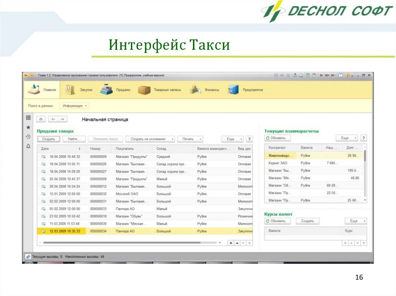This screenshot has height=296, width=396.
Task: Select row with document number 000000032
Action: coord(98,194)
